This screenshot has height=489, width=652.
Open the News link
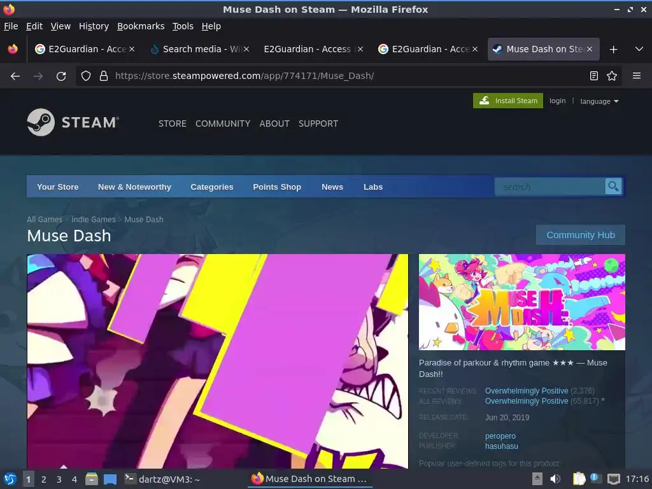[332, 187]
